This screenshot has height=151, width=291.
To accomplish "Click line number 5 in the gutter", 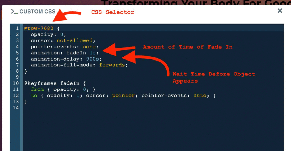I will tap(17, 53).
